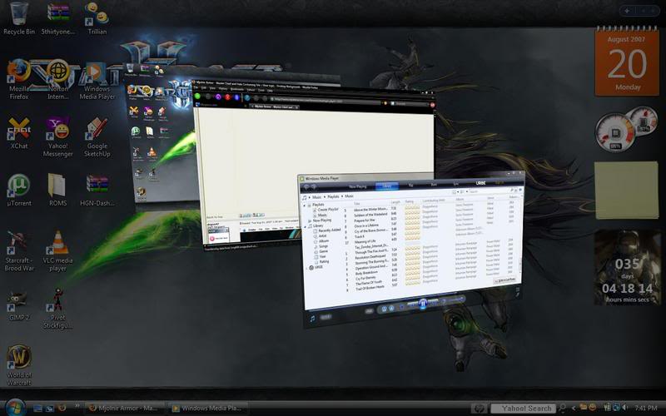The height and width of the screenshot is (416, 666).
Task: Open the Playlists breadcrumb dropdown arrow
Action: click(x=342, y=196)
